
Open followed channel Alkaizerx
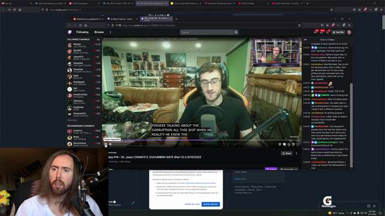point(84,102)
